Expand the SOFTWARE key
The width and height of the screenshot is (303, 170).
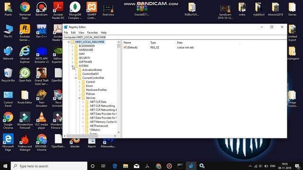[72, 62]
